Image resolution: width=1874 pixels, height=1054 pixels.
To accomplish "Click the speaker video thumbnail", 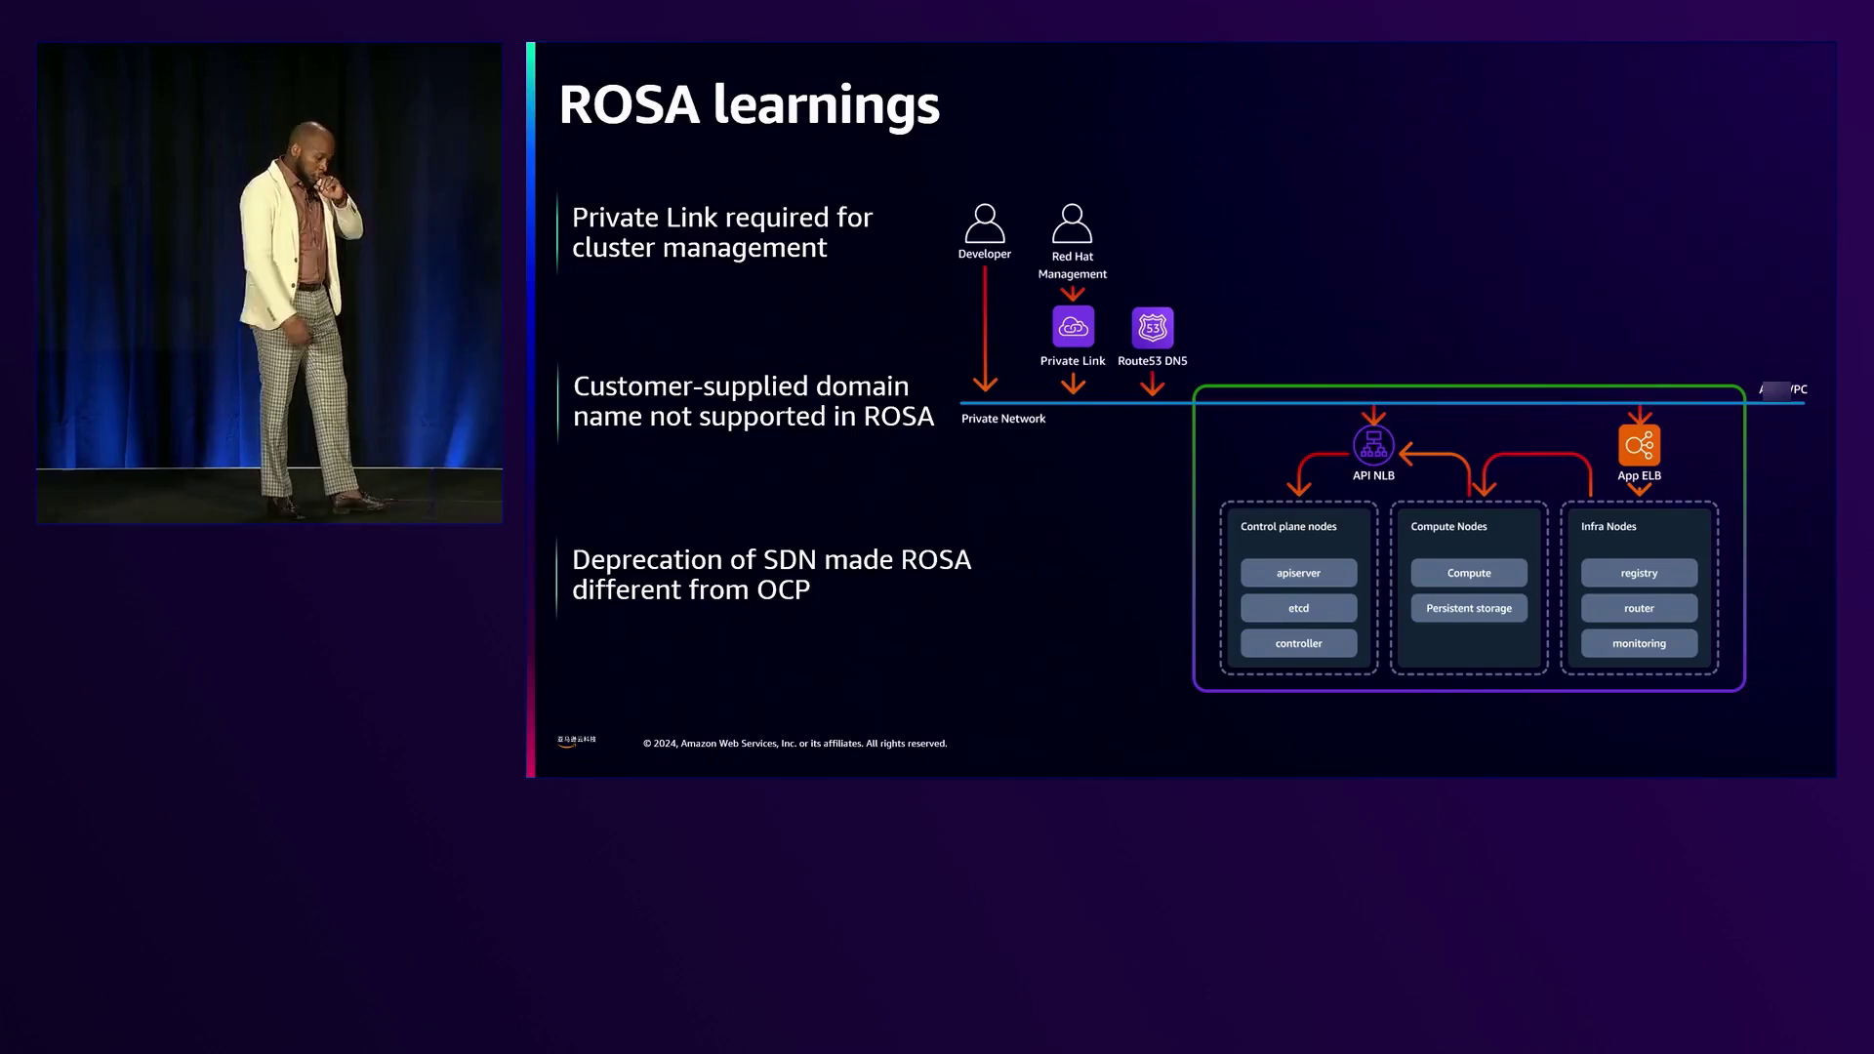I will click(269, 283).
